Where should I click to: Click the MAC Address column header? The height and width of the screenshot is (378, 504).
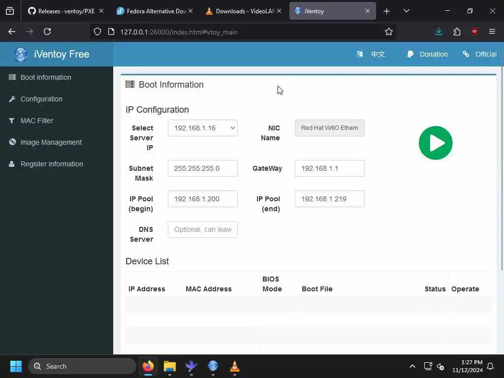coord(209,288)
